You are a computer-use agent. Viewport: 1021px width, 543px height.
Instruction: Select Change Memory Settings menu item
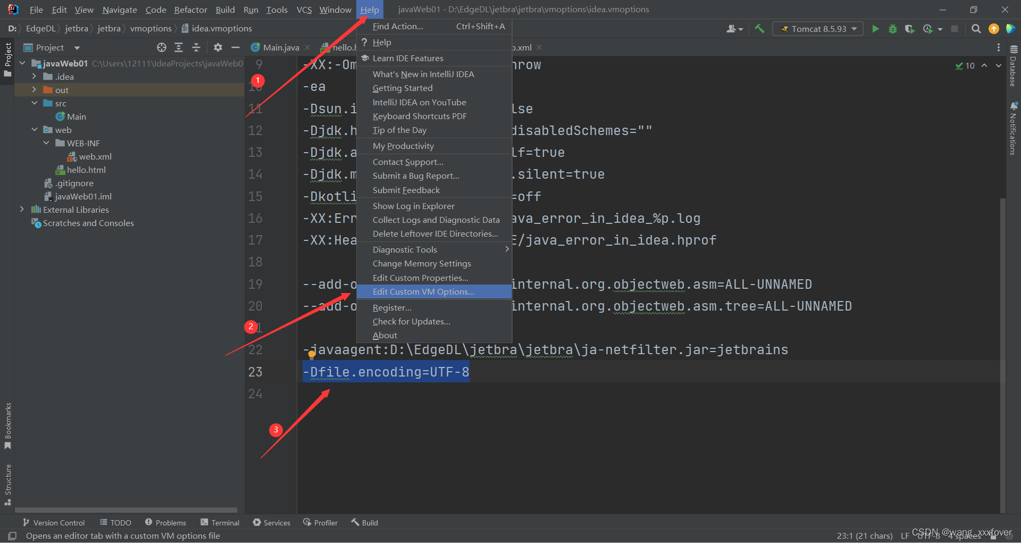tap(434, 263)
